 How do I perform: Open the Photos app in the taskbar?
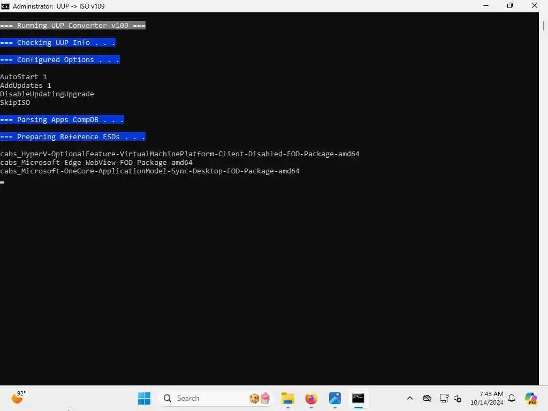click(x=335, y=398)
